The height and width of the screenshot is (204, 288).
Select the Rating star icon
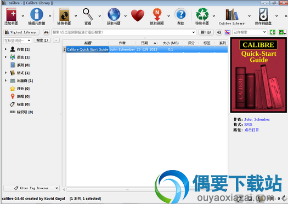coord(13,89)
